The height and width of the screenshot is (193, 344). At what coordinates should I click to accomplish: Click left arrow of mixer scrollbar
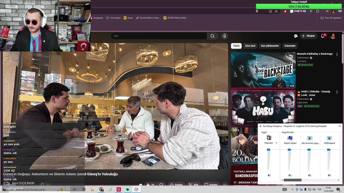(x=282, y=180)
